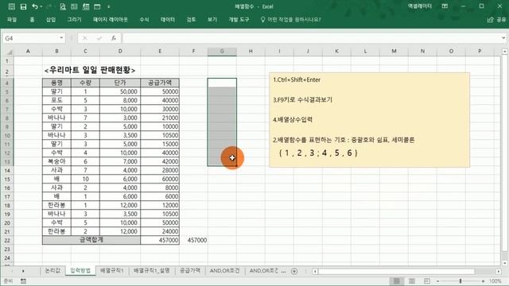Open the 수식 (Formulas) ribbon tab

click(144, 19)
